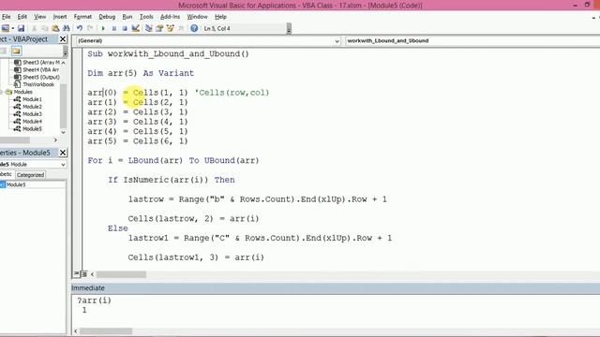Paste using the clipboard toolbar icon
600x337 pixels.
[55, 28]
